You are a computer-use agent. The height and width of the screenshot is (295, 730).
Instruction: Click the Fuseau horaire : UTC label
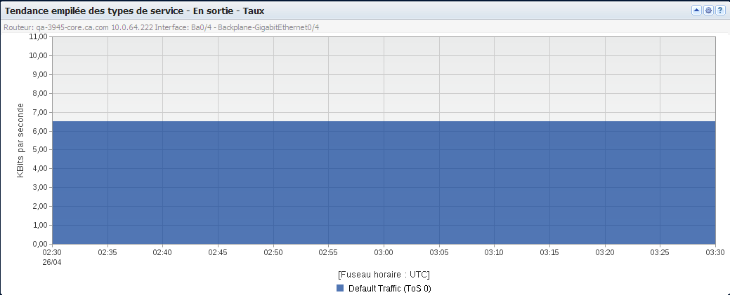pos(384,274)
